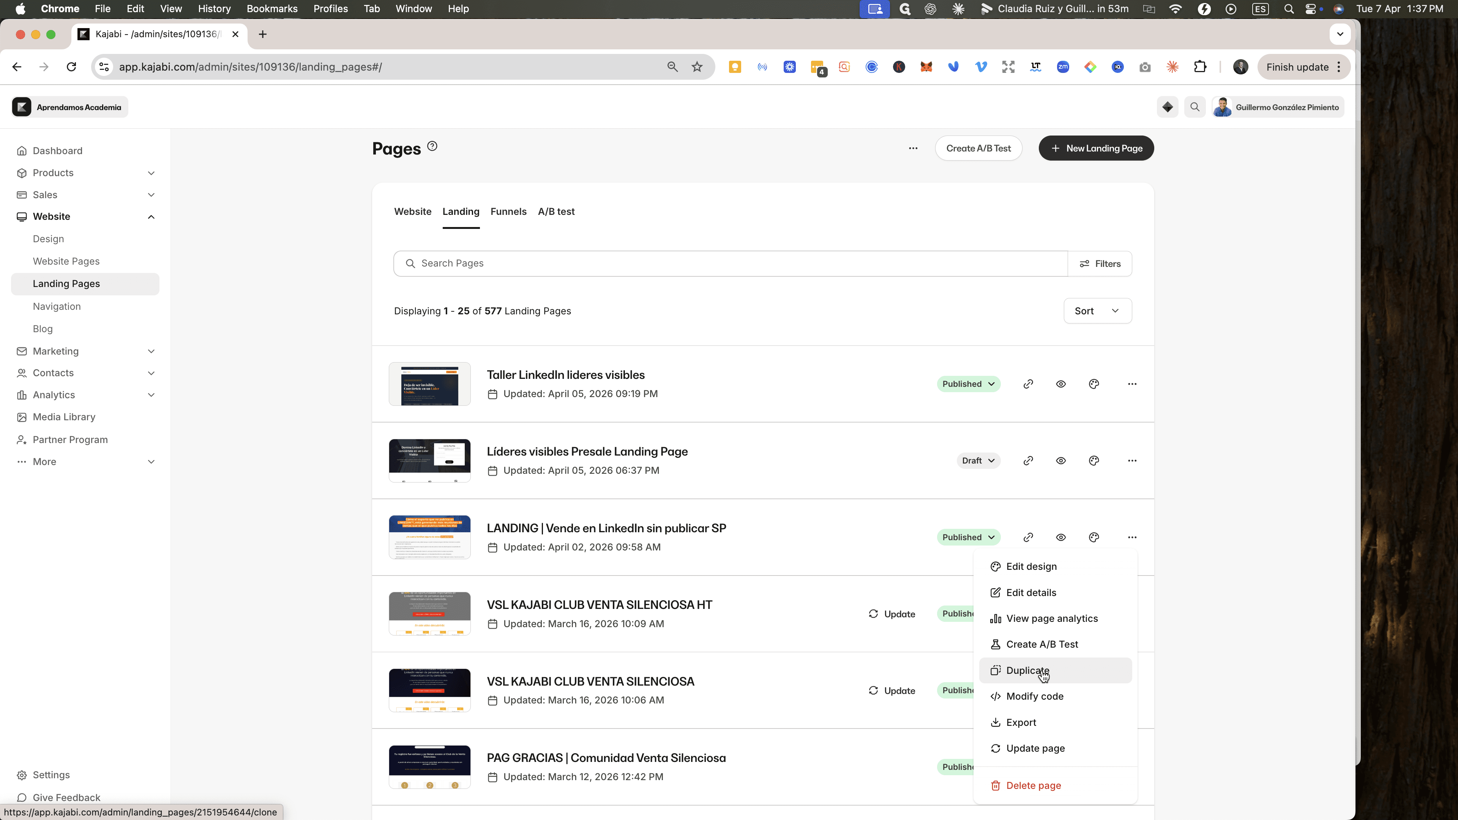Preview Taller LinkedIn lideres visibles with eye icon

[1061, 384]
